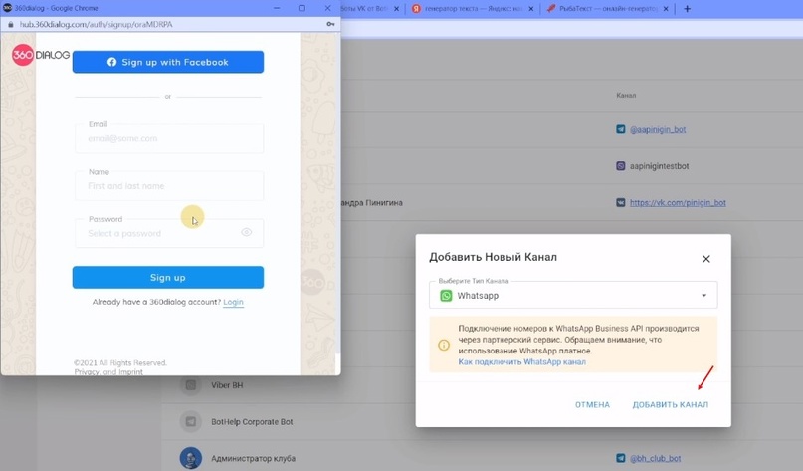Click the ДОБАВИТЬ КАНАЛ button
Viewport: 803px width, 471px height.
click(670, 405)
